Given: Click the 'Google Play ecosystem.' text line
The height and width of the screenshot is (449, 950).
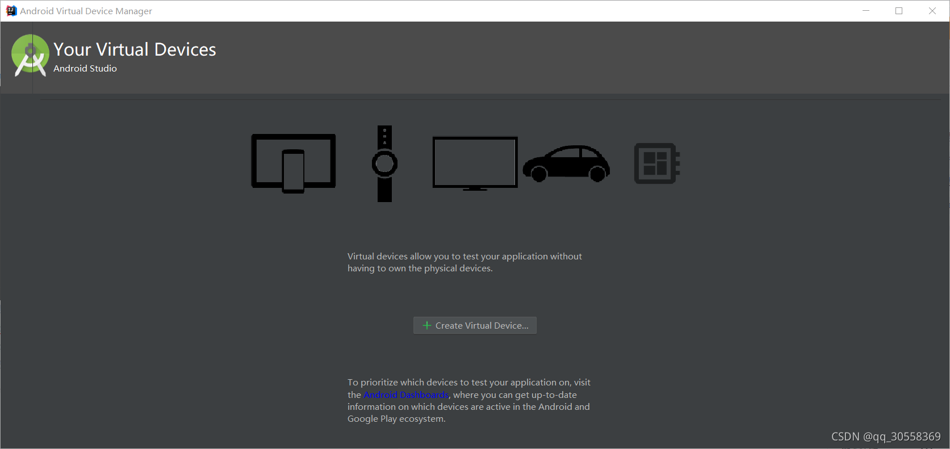Looking at the screenshot, I should [x=396, y=419].
